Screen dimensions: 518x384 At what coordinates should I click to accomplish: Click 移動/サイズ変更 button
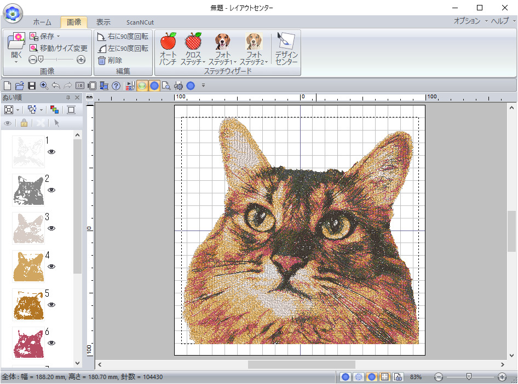tap(59, 48)
